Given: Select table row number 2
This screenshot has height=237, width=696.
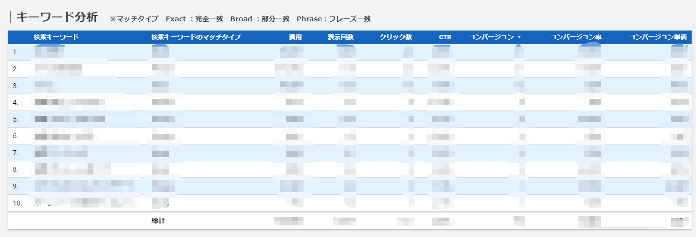Looking at the screenshot, I should click(x=16, y=69).
